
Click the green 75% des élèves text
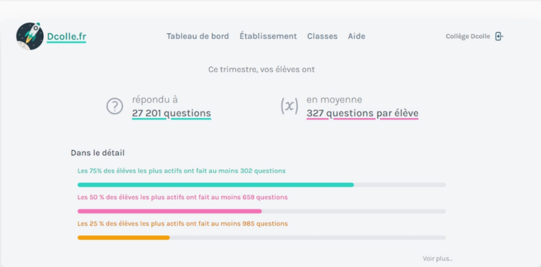(x=181, y=171)
